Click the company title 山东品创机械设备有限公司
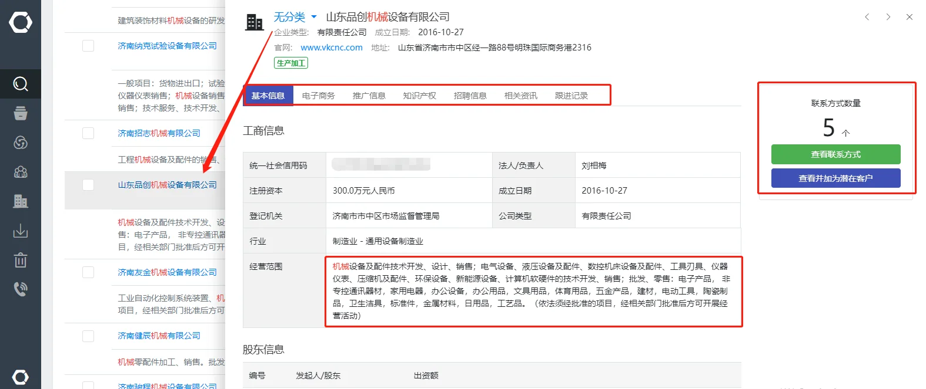Viewport: 926px width, 389px height. tap(388, 17)
